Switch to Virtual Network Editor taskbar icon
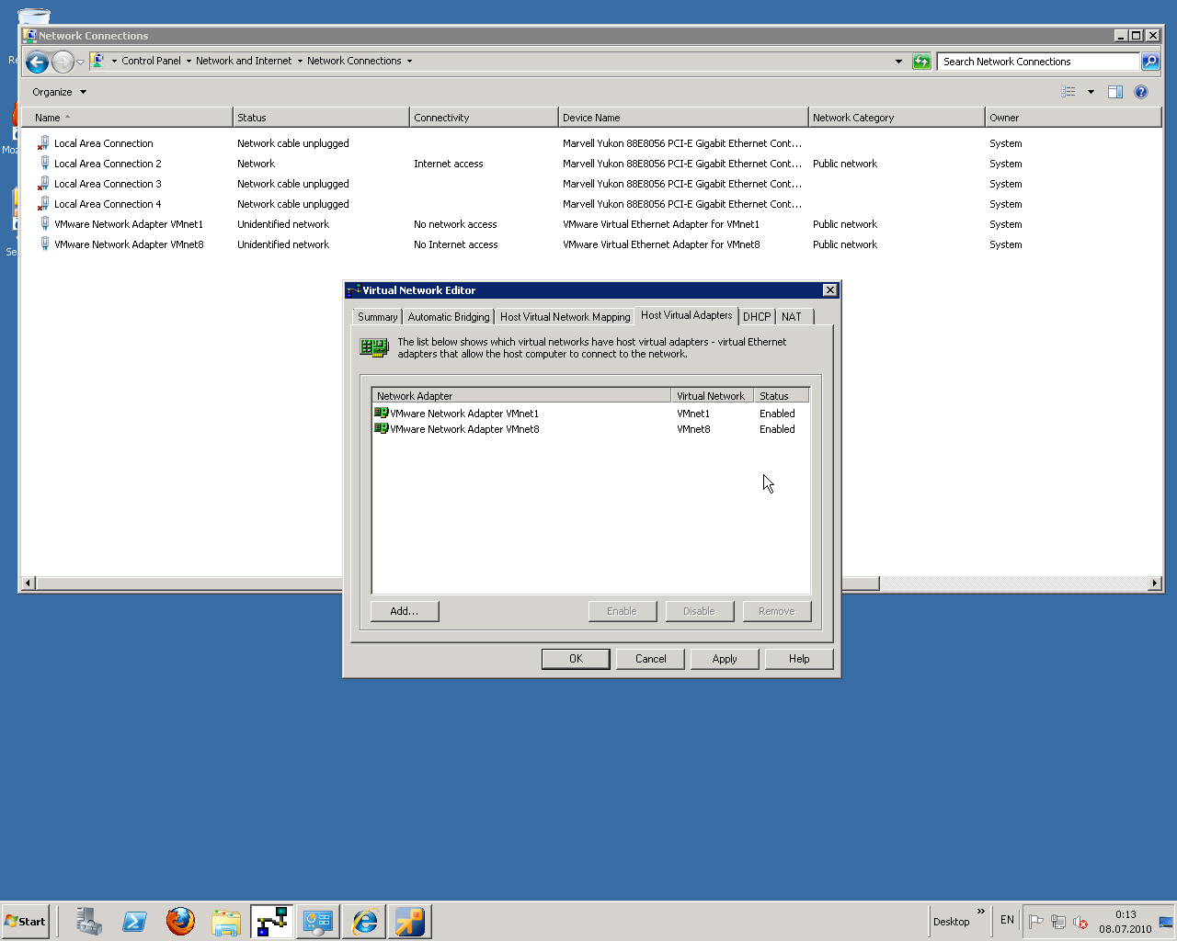 click(x=272, y=921)
